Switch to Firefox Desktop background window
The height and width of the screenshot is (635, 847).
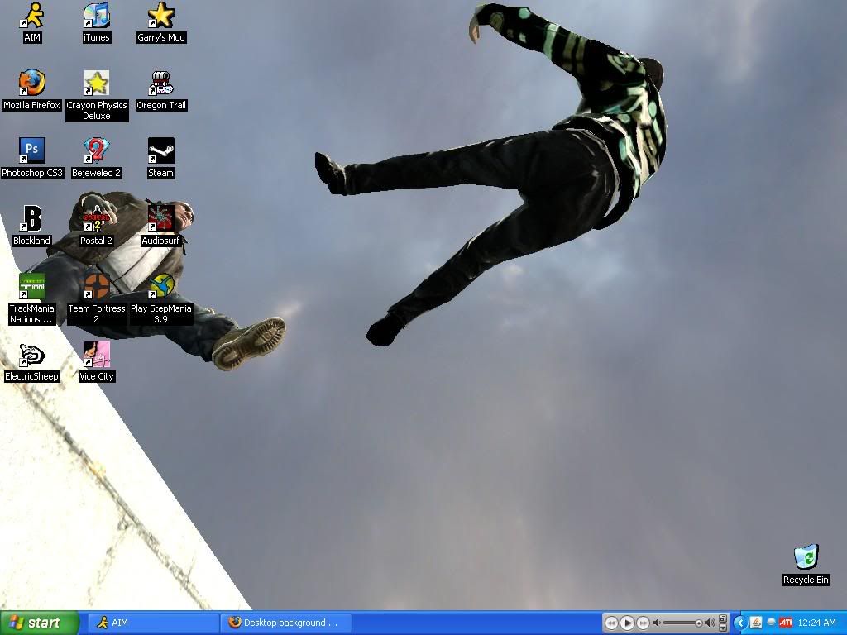[285, 623]
